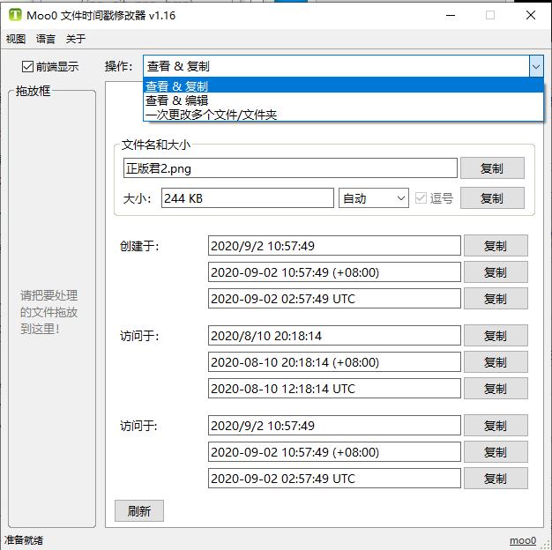Copy bottom 访问于 2020-09-02 10:57:49 (+08:00)
This screenshot has width=552, height=550.
496,452
